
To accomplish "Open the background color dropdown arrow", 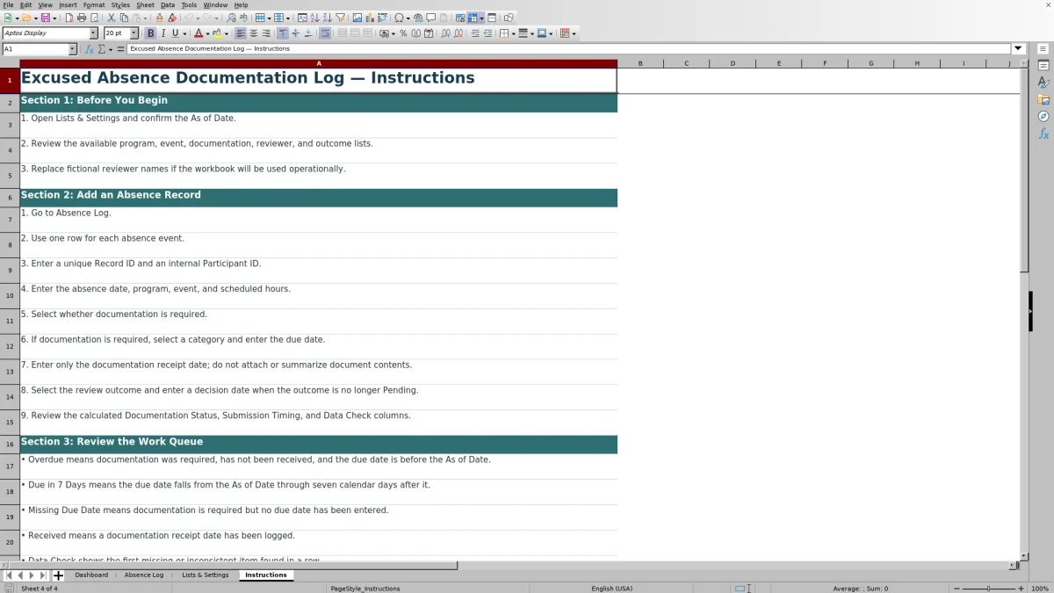I will point(225,33).
